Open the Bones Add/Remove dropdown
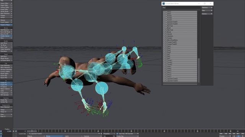Viewport: 245px width, 137px height. pos(6,30)
